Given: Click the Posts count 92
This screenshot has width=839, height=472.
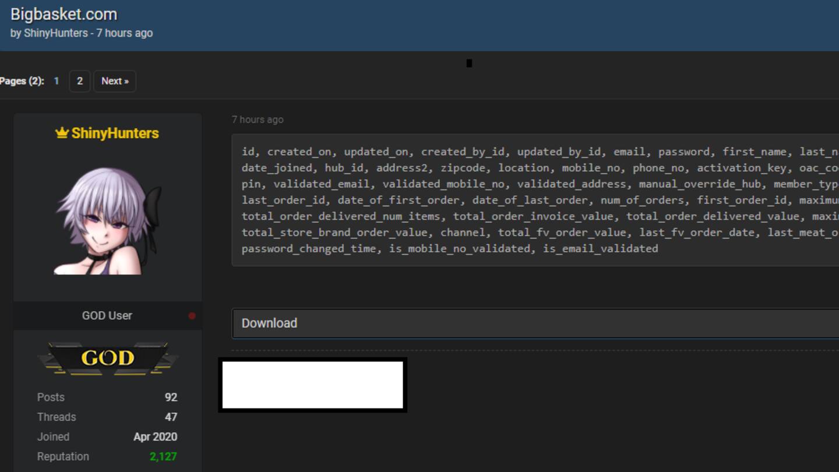Looking at the screenshot, I should pyautogui.click(x=171, y=397).
